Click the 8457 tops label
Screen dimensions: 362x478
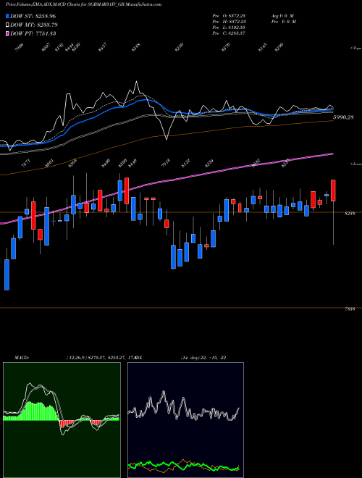[x=103, y=47]
